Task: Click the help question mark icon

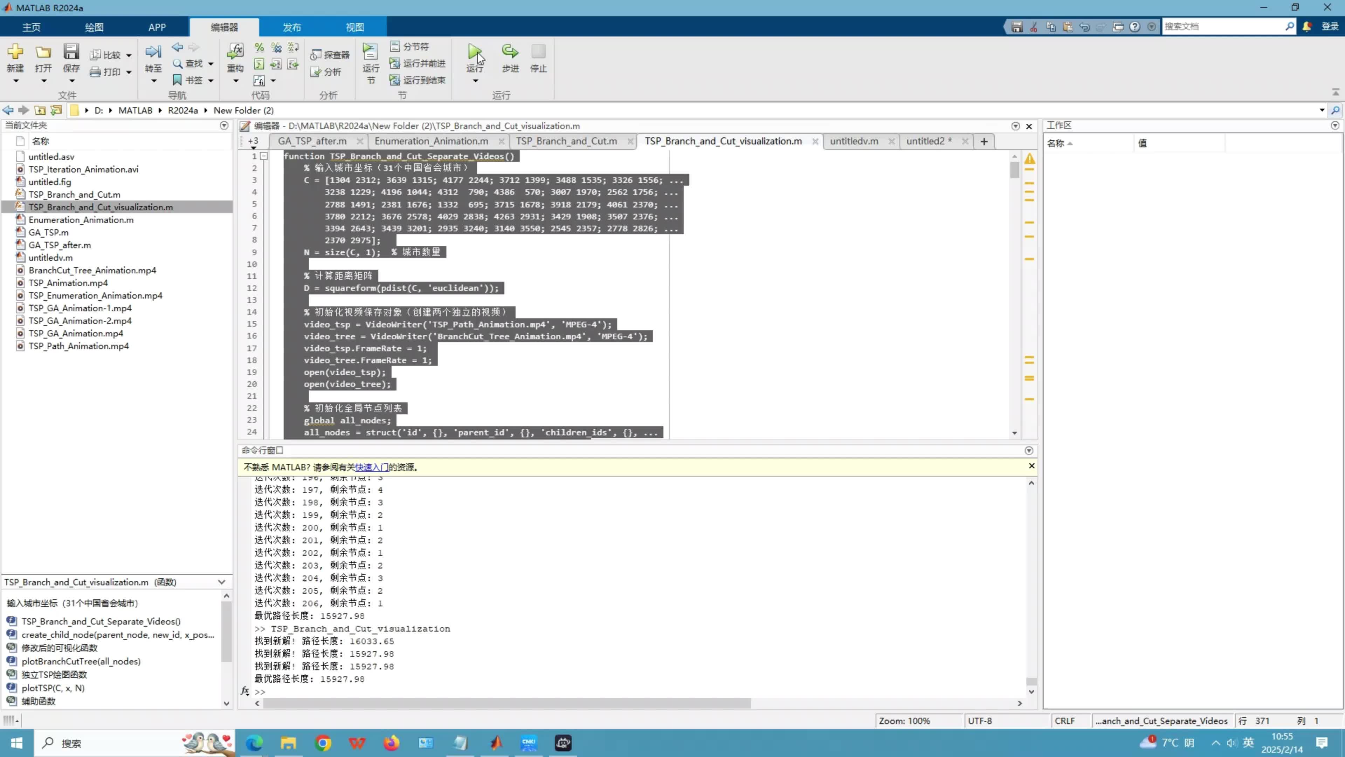Action: tap(1134, 27)
